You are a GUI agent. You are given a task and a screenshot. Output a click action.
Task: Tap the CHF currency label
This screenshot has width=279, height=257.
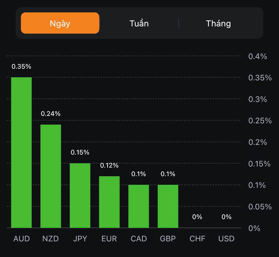(197, 239)
